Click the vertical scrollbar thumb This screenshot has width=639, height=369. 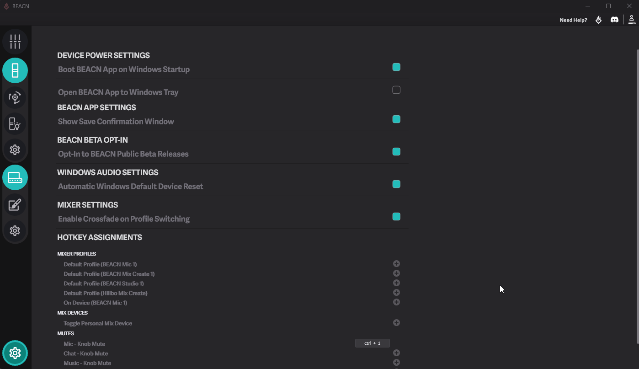click(637, 196)
